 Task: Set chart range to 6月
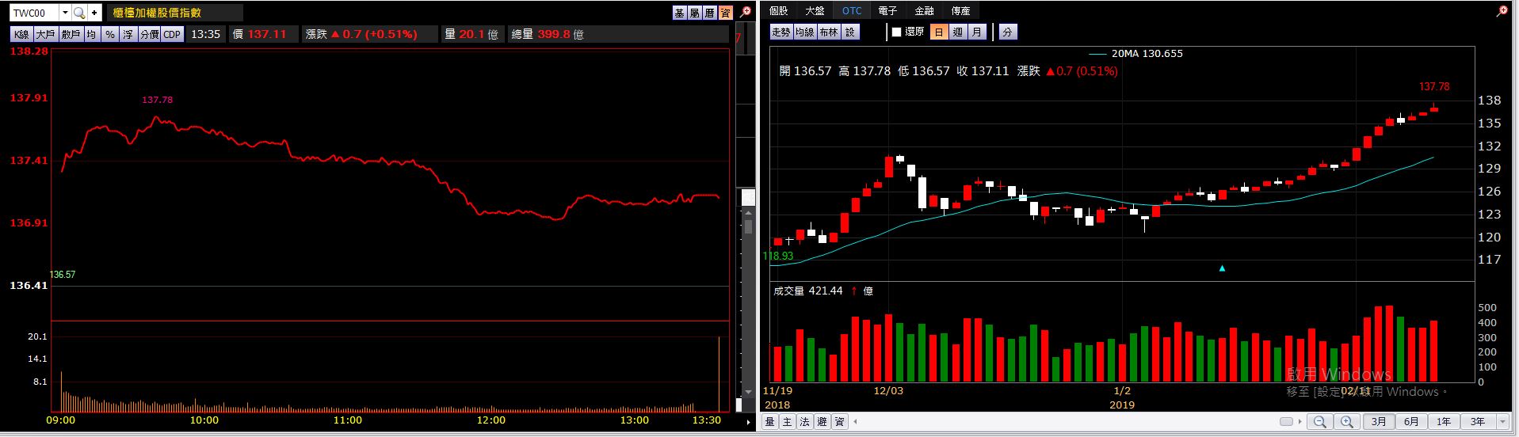tap(1412, 422)
